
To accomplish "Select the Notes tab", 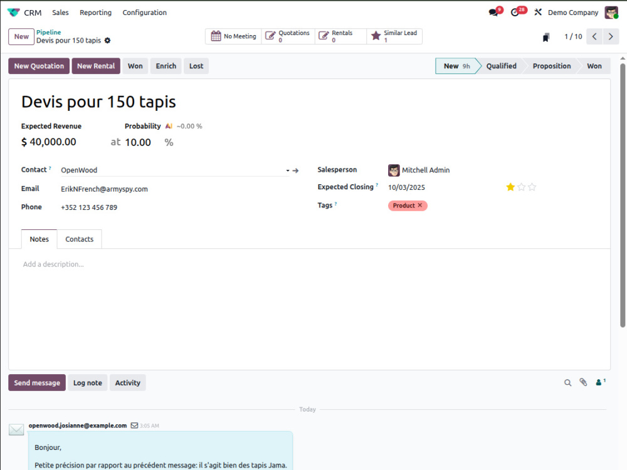I will point(39,239).
